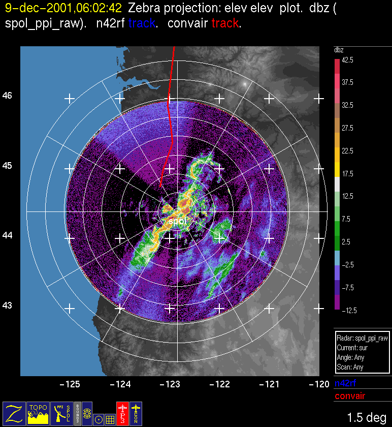392x427 pixels.
Task: Click the vertical BOUNDS icon
Action: [x=77, y=413]
